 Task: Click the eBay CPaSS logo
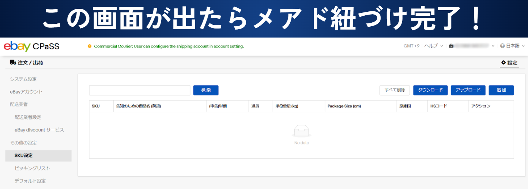(x=31, y=46)
